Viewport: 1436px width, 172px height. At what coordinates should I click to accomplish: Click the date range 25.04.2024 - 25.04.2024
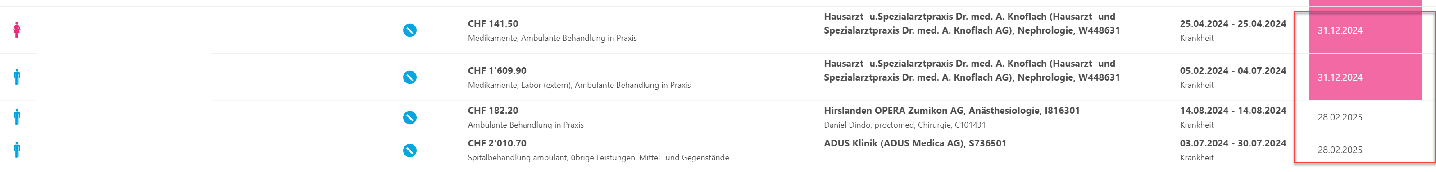tap(1232, 23)
